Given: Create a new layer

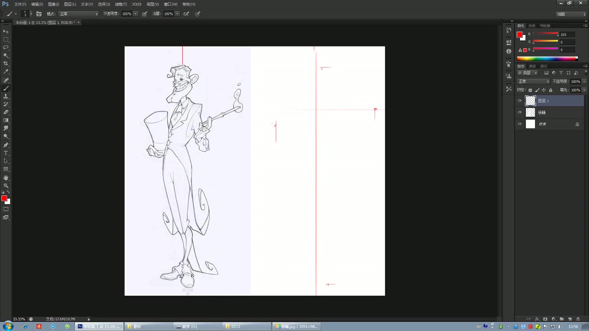Looking at the screenshot, I should pyautogui.click(x=570, y=319).
